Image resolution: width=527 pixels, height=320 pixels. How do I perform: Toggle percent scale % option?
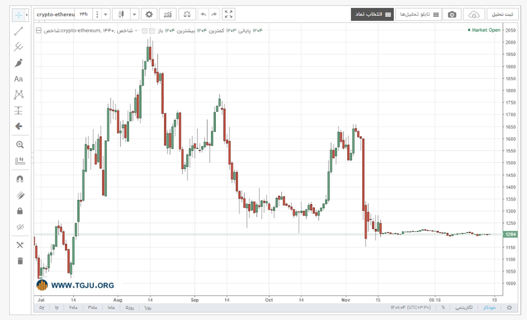[443, 308]
